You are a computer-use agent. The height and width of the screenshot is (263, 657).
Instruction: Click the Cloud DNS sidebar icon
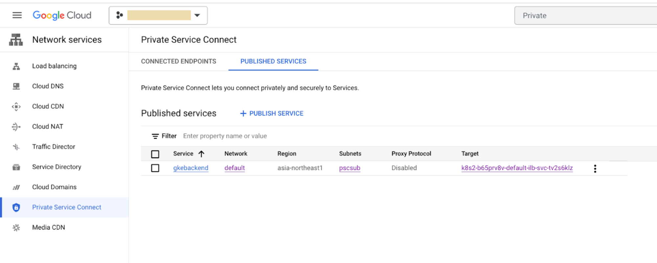[16, 86]
